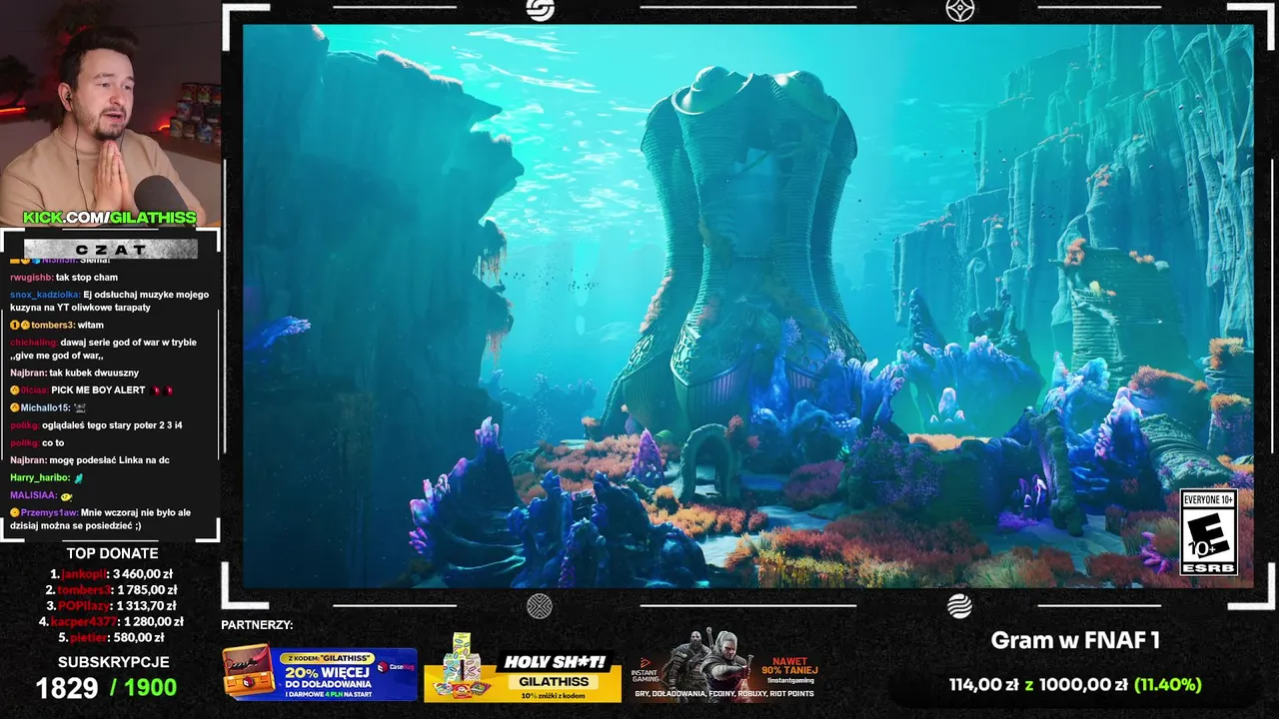Screen dimensions: 1279x719
Task: Click the TOP DONATE heading
Action: (x=113, y=553)
